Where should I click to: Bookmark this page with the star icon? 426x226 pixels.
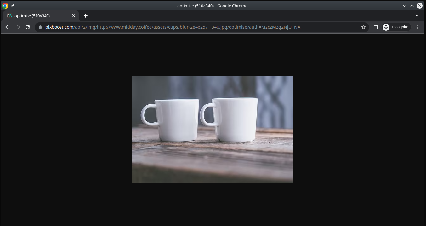tap(363, 27)
